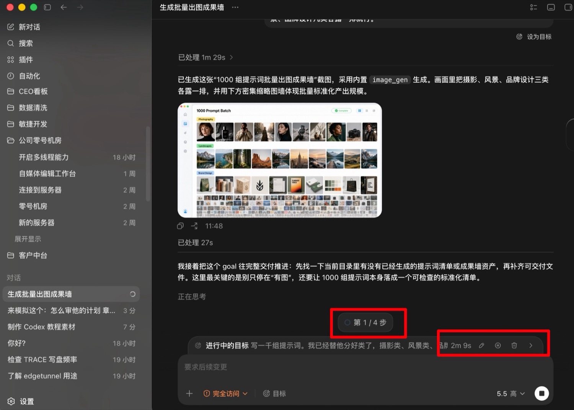Open the 检查 TRACE 写盘频率 conversation
The height and width of the screenshot is (410, 574).
point(71,360)
